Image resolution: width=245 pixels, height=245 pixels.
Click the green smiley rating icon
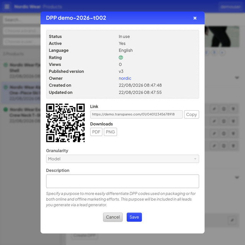coord(121,57)
